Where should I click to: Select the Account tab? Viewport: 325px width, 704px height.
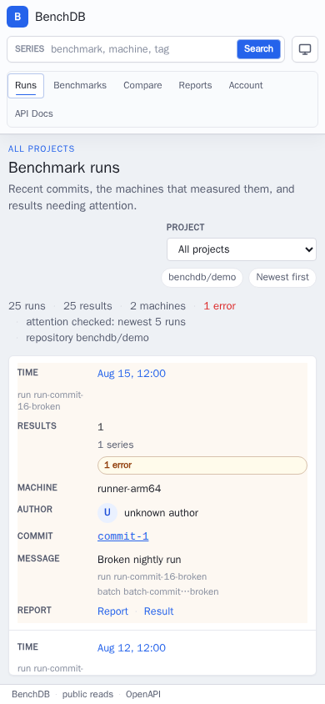tap(246, 85)
